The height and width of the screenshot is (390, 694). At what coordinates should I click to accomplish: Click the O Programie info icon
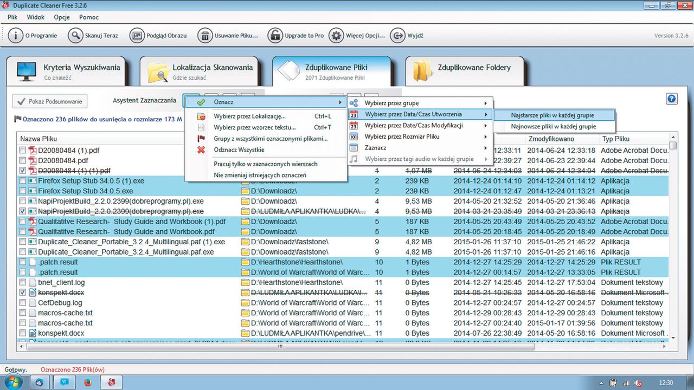15,36
